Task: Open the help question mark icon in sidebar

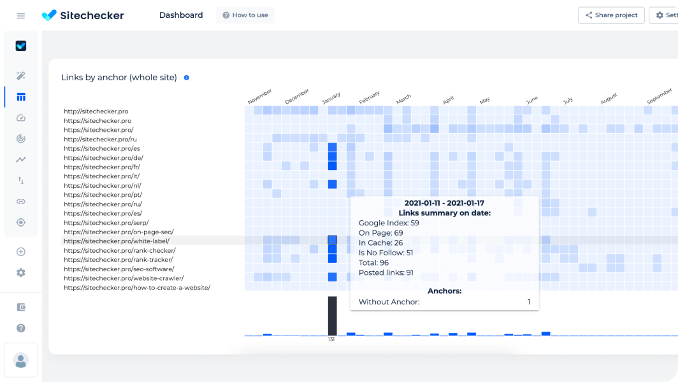Action: pos(21,329)
